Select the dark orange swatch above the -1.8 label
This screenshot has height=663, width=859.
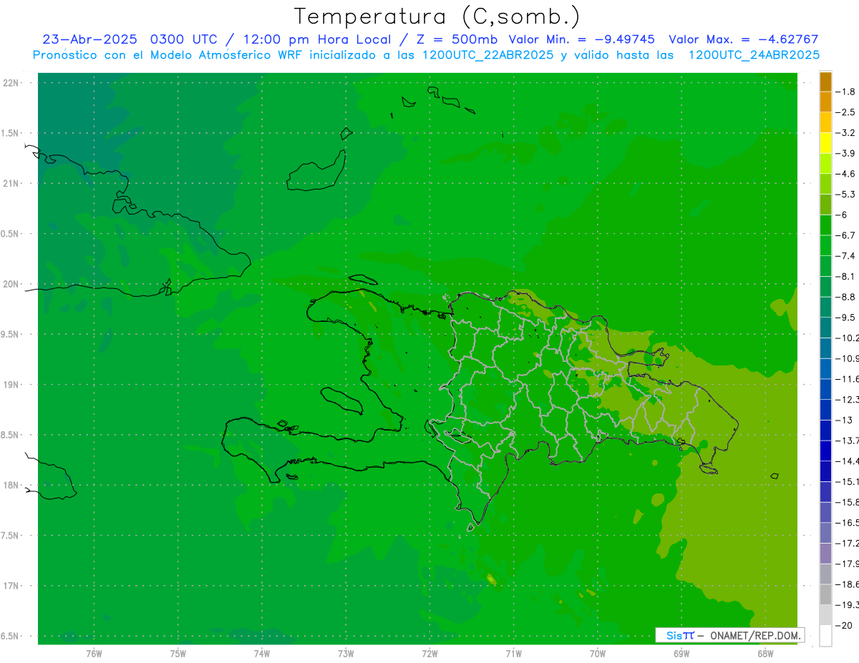(x=825, y=82)
